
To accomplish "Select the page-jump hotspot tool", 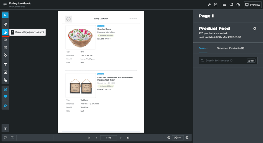I will [x=5, y=32].
